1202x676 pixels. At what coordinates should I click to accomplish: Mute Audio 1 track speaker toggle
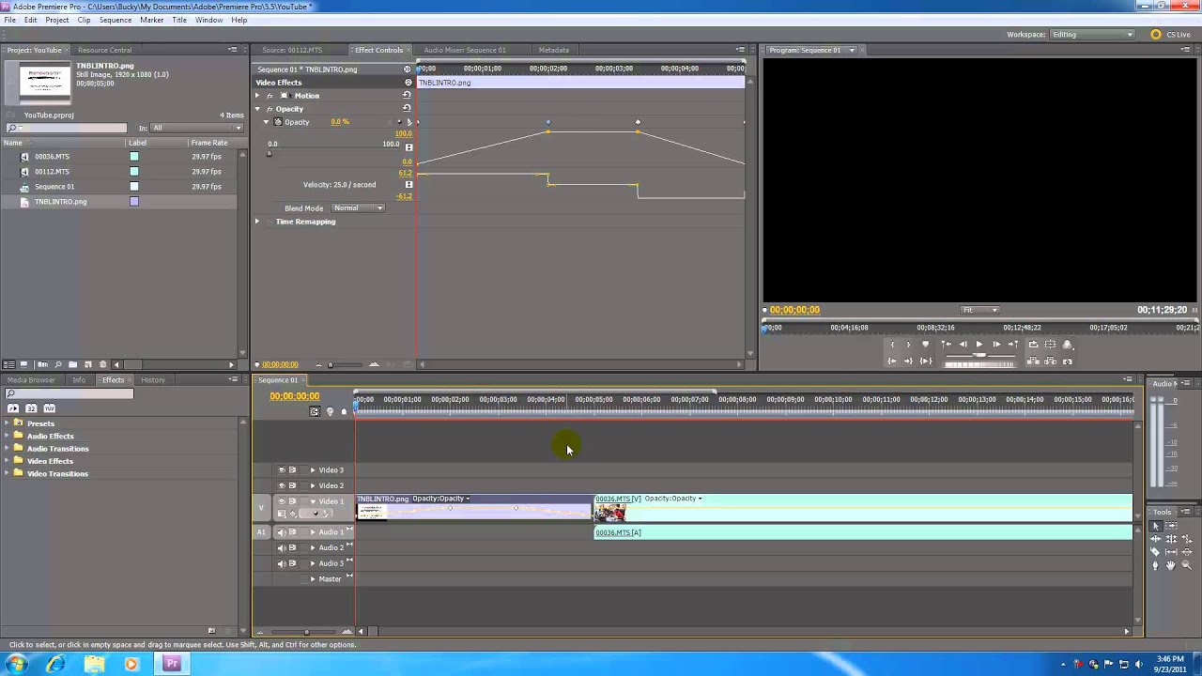[281, 532]
